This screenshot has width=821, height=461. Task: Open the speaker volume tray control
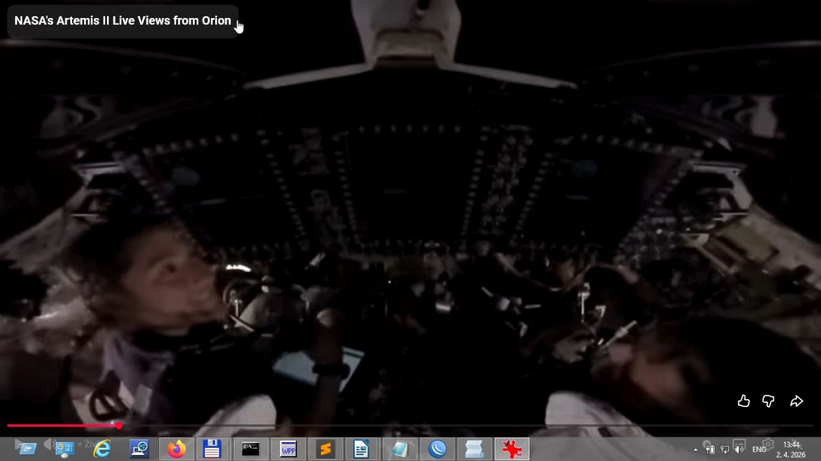738,449
